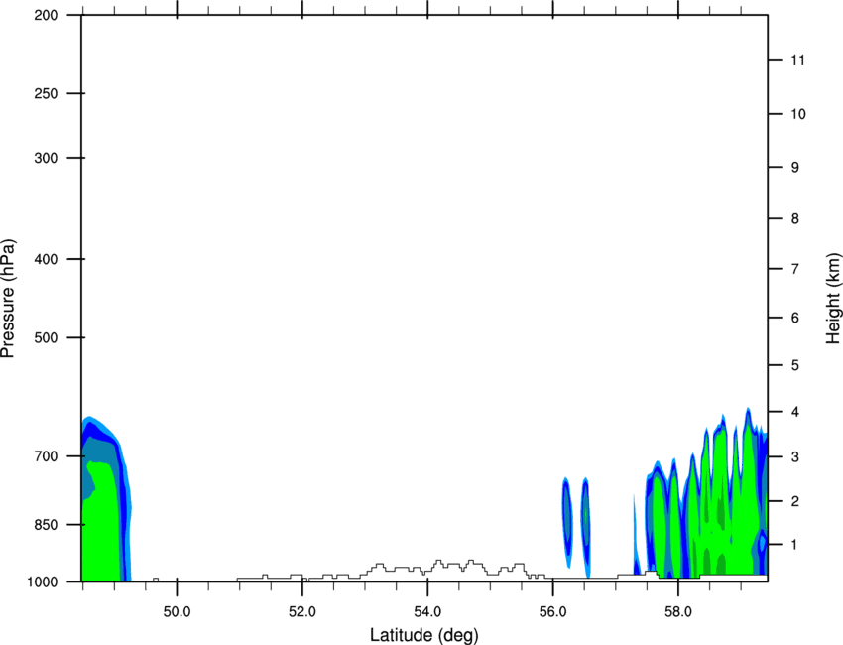Click the Height (km) axis title
Image resolution: width=843 pixels, height=645 pixels.
(x=833, y=299)
